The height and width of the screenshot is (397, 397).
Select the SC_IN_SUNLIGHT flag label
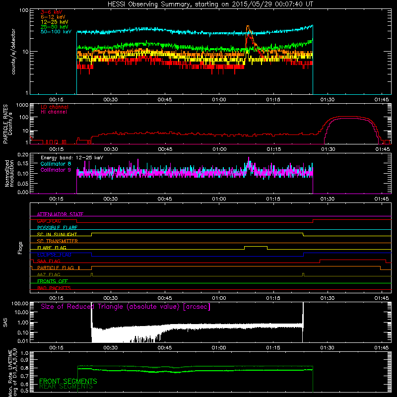click(57, 234)
